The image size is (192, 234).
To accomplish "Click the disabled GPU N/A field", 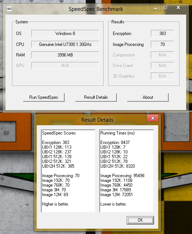I will click(x=65, y=66).
